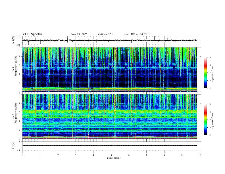
Task: Click time axis tick label '6'
Action: pos(129,155)
